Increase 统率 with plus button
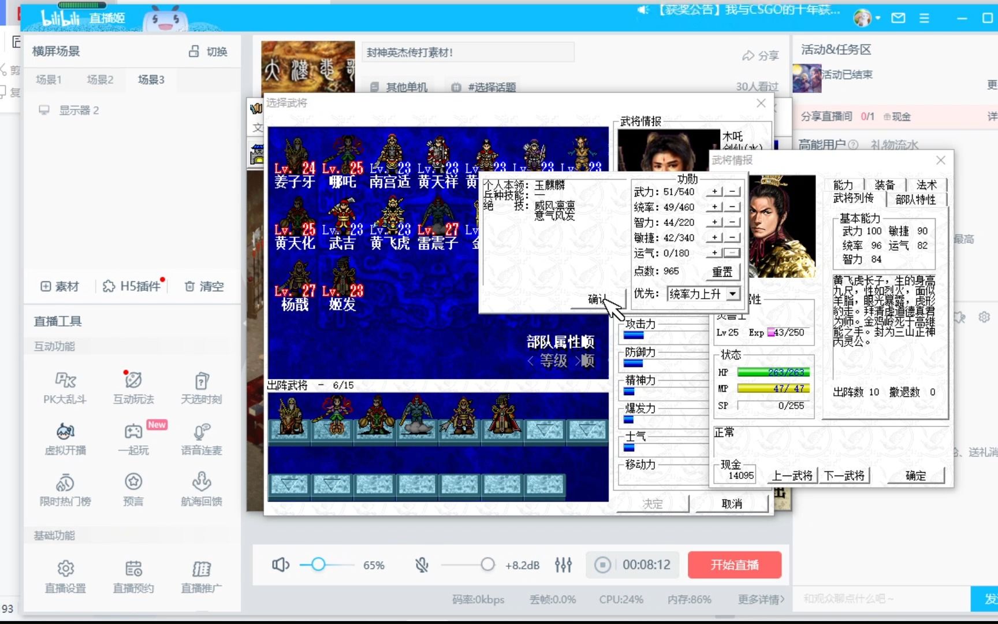 tap(714, 207)
